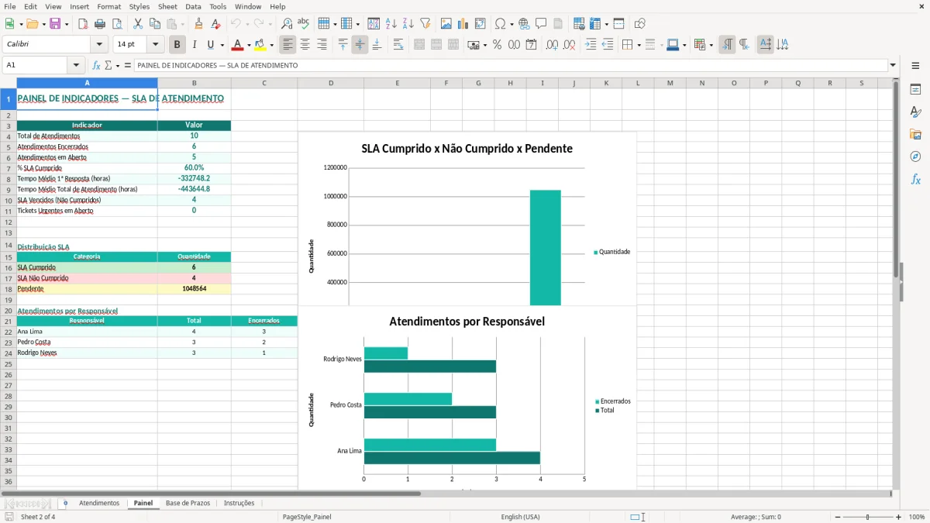Click the Insert Comment icon

point(541,24)
